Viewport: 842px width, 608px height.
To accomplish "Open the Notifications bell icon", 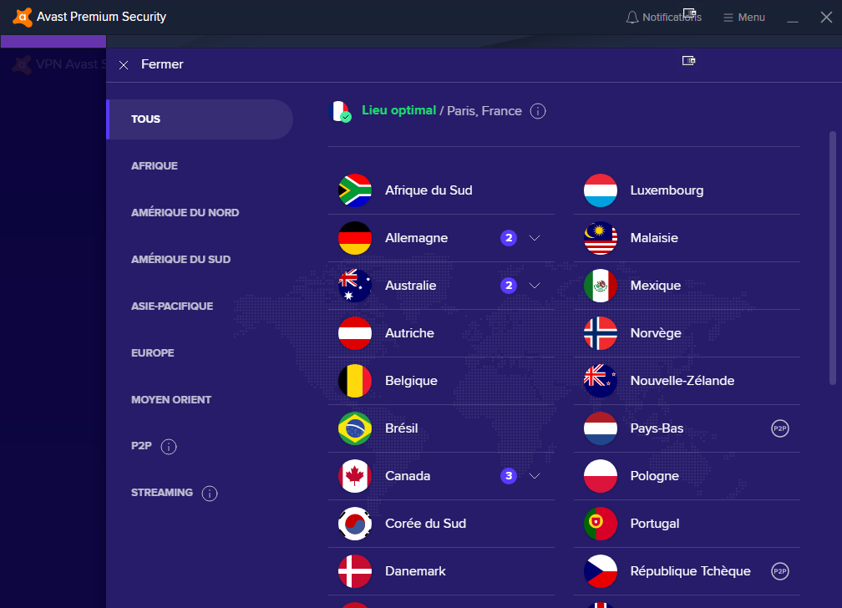I will (632, 18).
